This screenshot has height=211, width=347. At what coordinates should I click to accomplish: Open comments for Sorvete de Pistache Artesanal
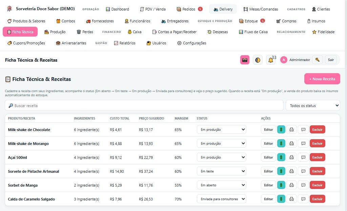303,171
